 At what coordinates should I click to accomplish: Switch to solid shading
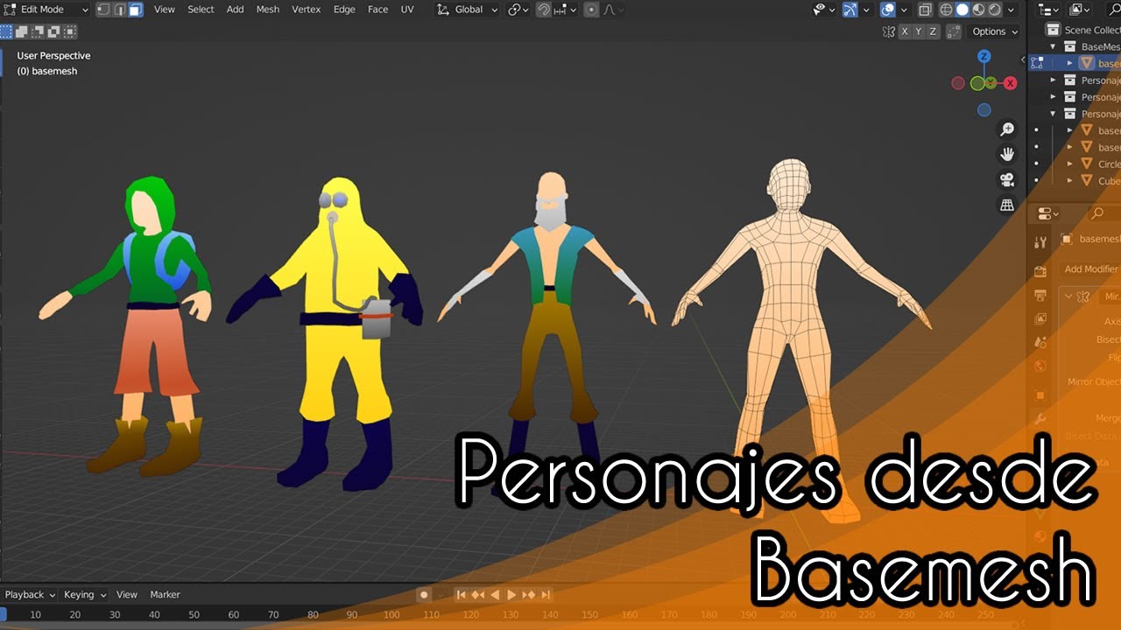click(x=962, y=10)
